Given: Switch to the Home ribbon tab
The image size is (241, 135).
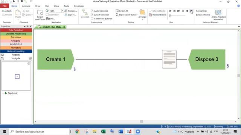Looking at the screenshot, I should 14,6.
